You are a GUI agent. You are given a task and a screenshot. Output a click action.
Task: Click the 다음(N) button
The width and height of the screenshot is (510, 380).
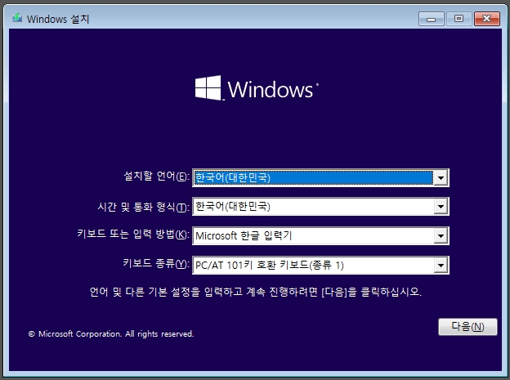pos(467,327)
